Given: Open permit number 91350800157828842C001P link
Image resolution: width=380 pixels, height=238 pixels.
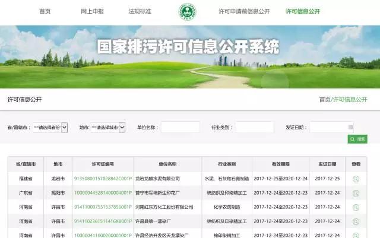Looking at the screenshot, I should coord(103,178).
